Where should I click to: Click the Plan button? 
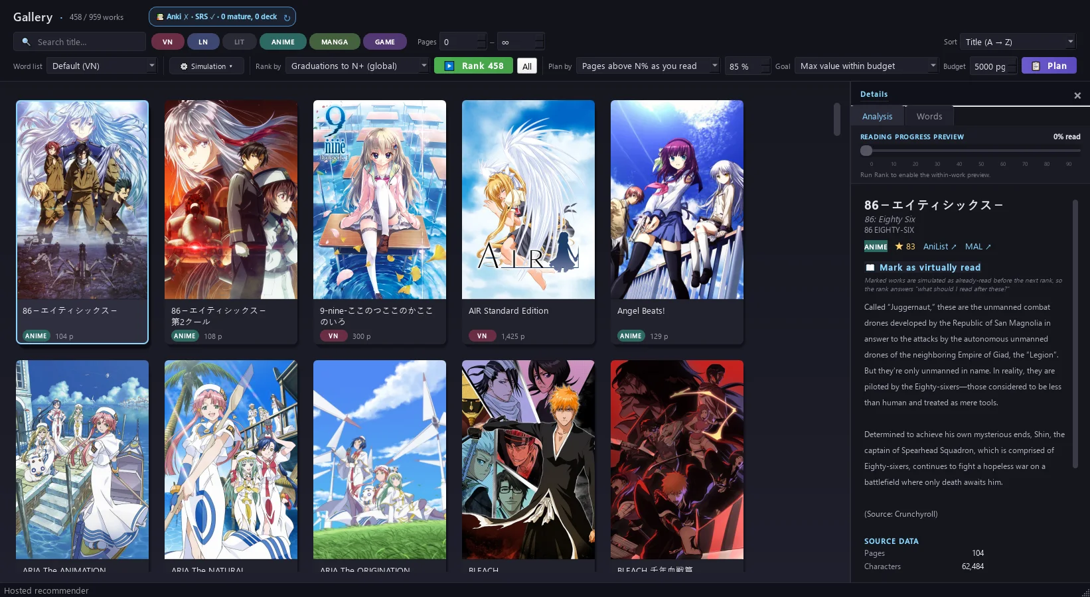point(1049,66)
